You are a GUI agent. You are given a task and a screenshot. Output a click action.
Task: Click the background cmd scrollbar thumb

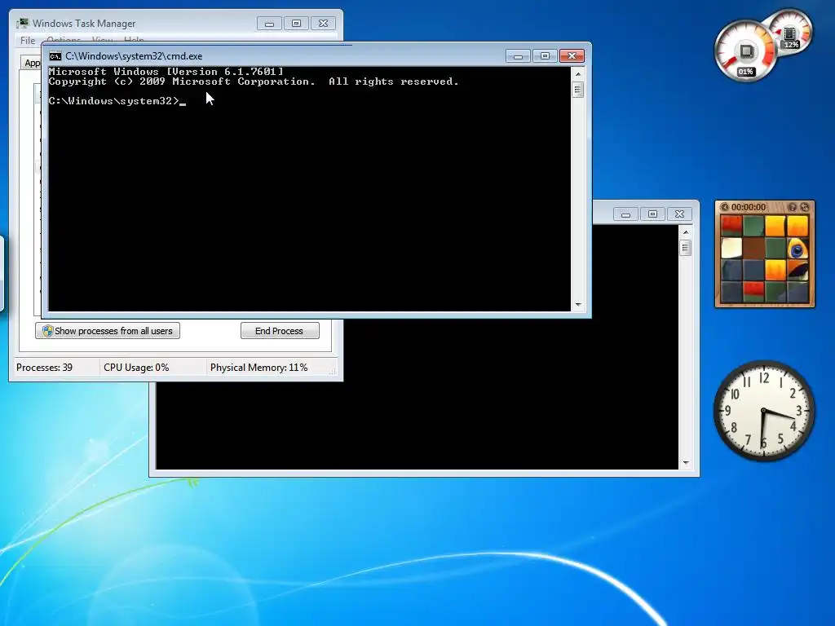pyautogui.click(x=686, y=248)
